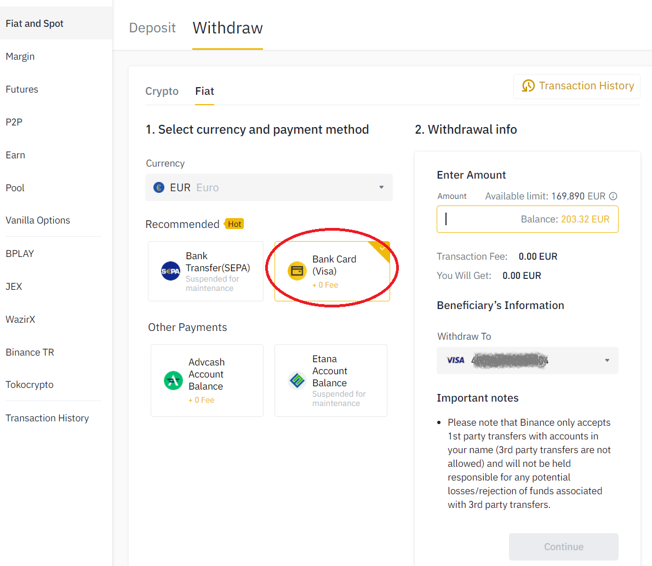Click the You Will Get 0.00 EUR value

pyautogui.click(x=522, y=276)
